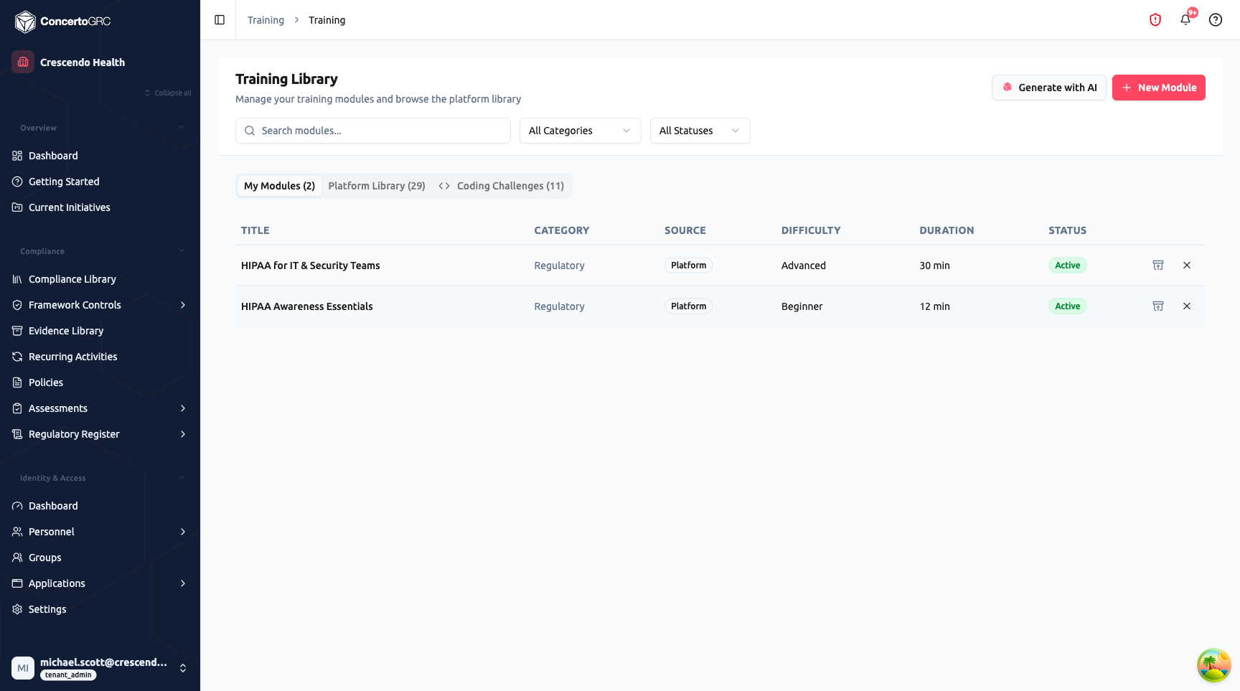
Task: Click the DIFFICULTY column header
Action: pyautogui.click(x=811, y=230)
